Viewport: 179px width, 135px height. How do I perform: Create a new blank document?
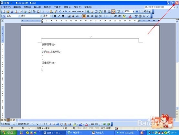pyautogui.click(x=4, y=11)
